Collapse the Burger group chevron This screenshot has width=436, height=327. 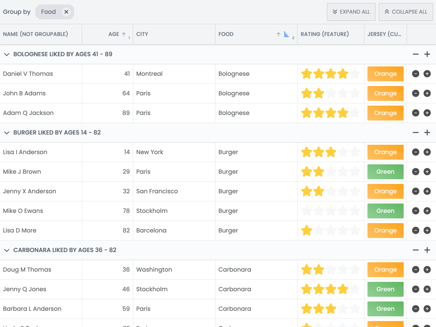point(7,133)
